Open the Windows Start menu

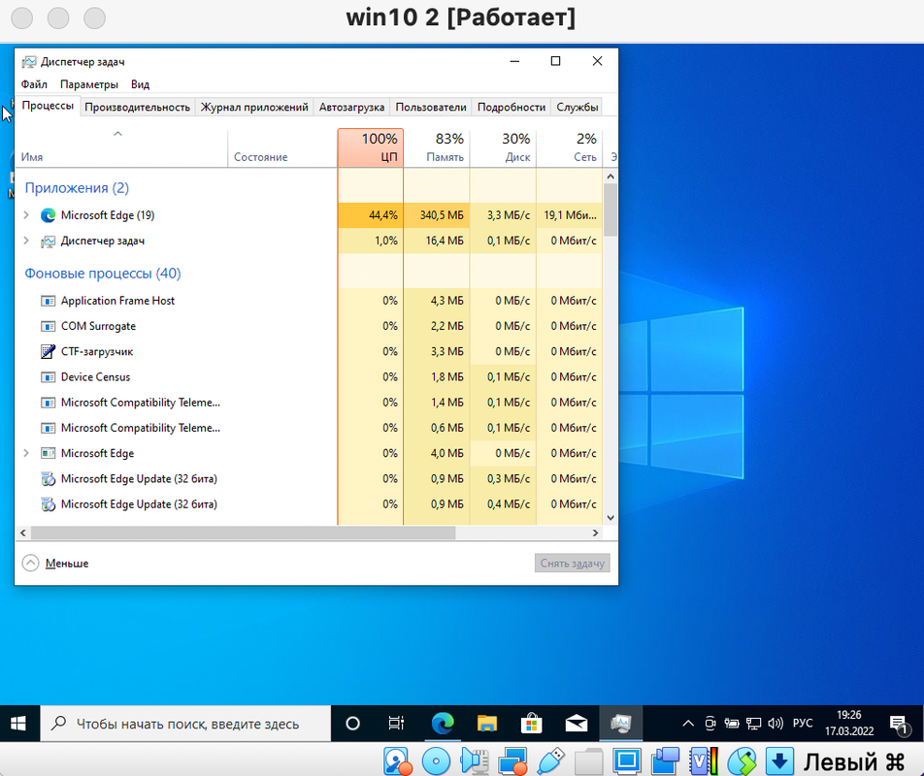click(x=18, y=723)
